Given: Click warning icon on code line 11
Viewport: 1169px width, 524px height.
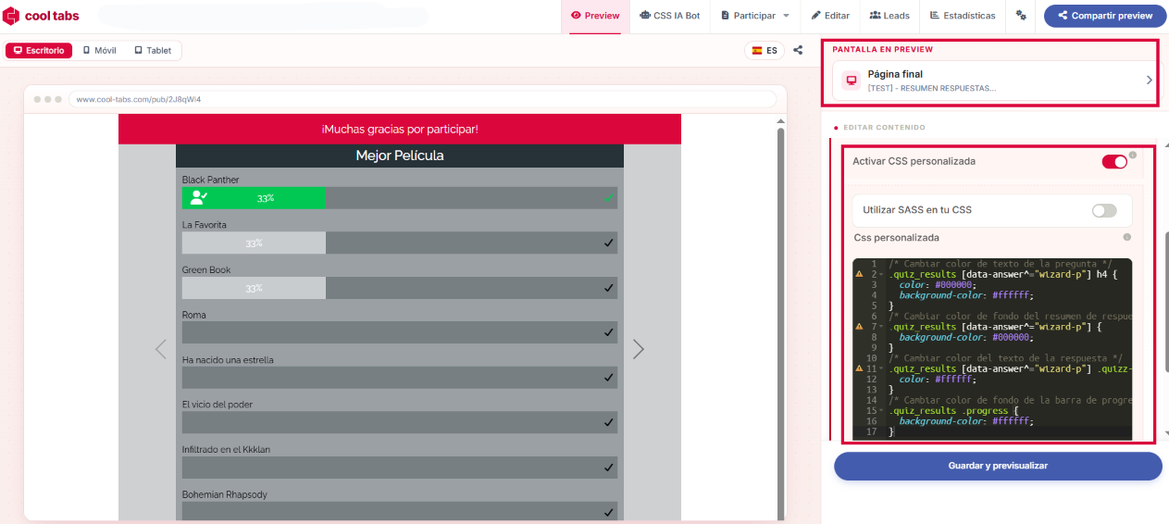Looking at the screenshot, I should click(859, 368).
